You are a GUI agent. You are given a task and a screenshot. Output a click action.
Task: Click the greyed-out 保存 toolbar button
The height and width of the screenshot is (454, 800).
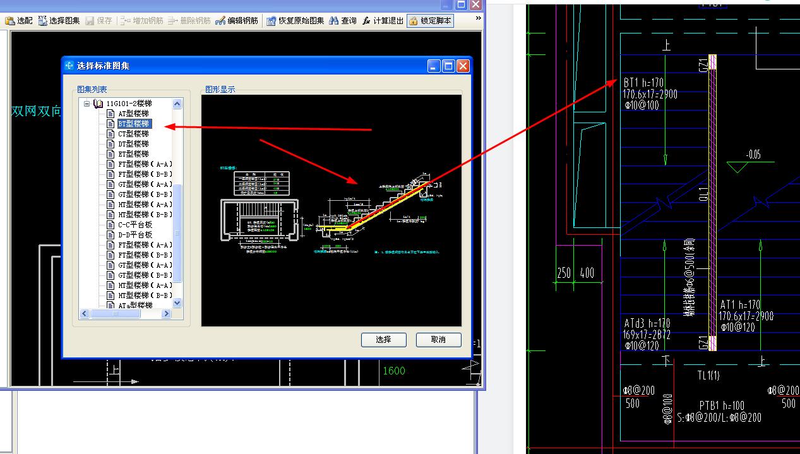99,20
